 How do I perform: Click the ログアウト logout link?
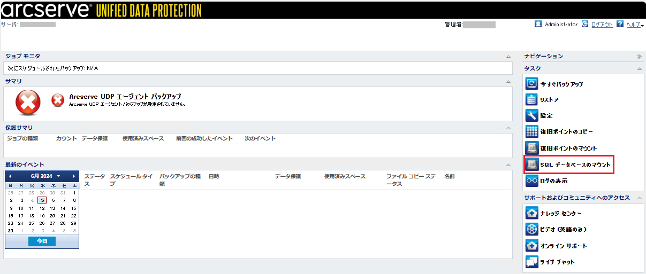pyautogui.click(x=602, y=25)
